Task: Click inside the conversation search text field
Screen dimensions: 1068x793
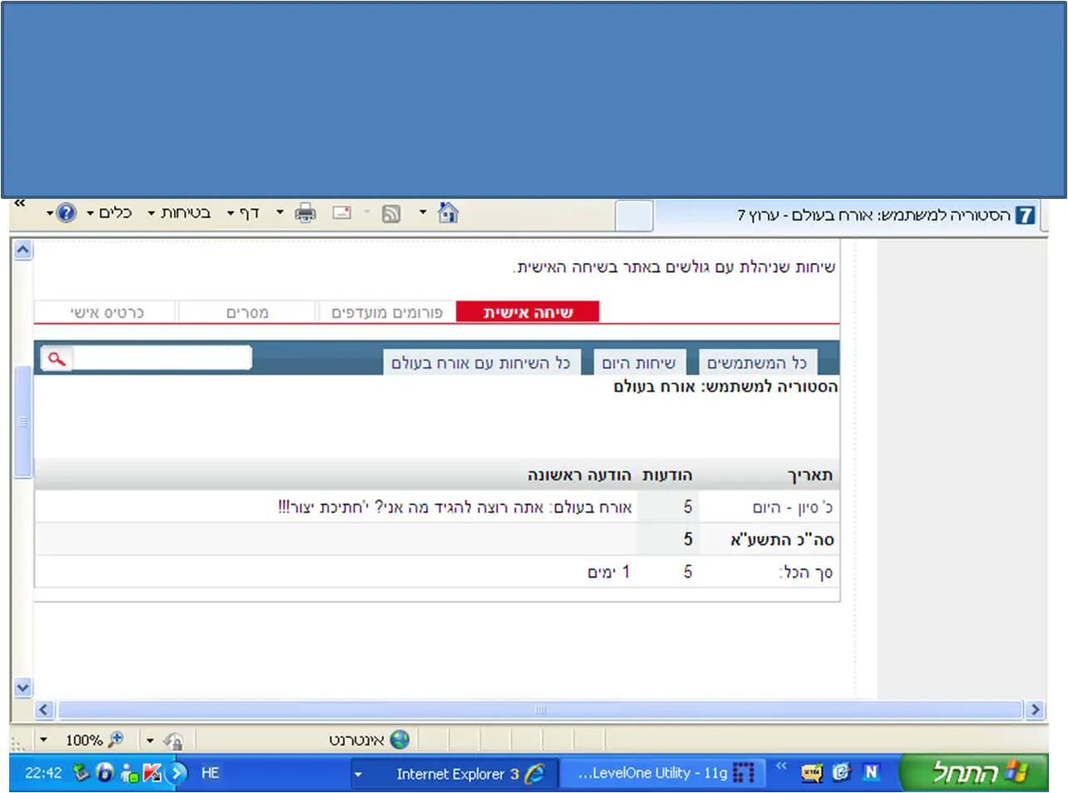Action: 162,359
